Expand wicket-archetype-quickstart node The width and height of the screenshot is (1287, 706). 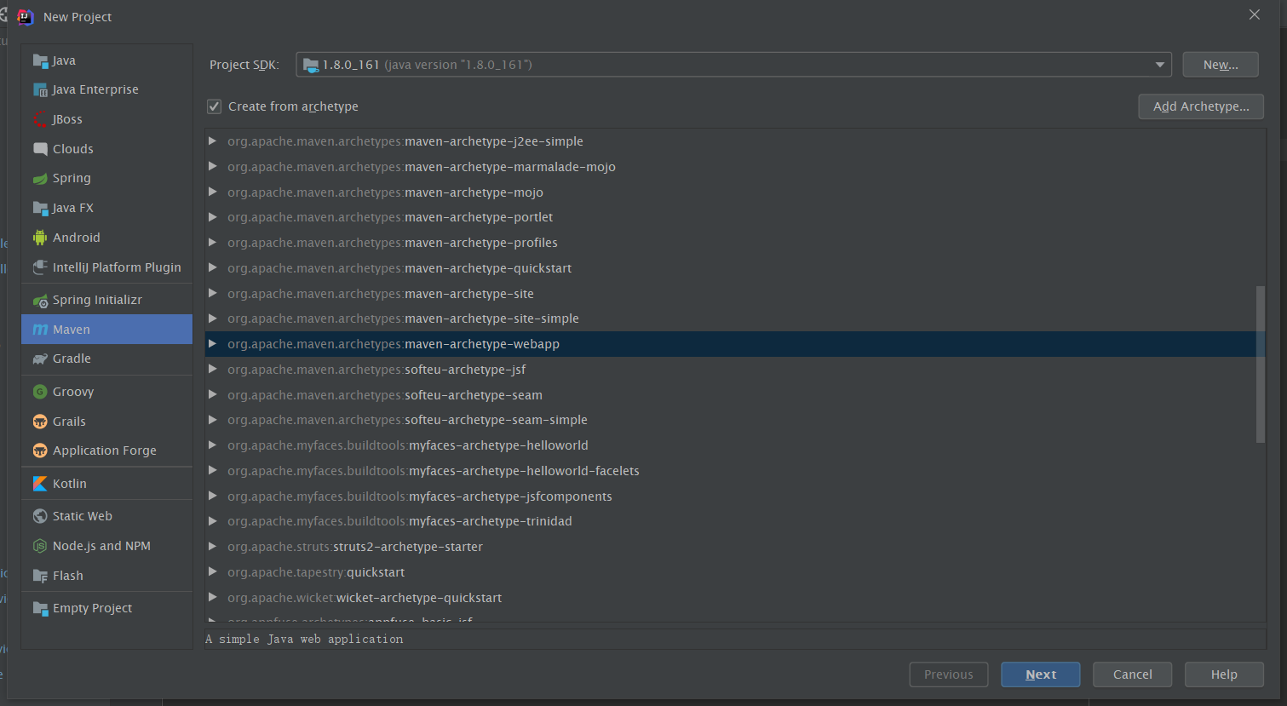pyautogui.click(x=213, y=598)
